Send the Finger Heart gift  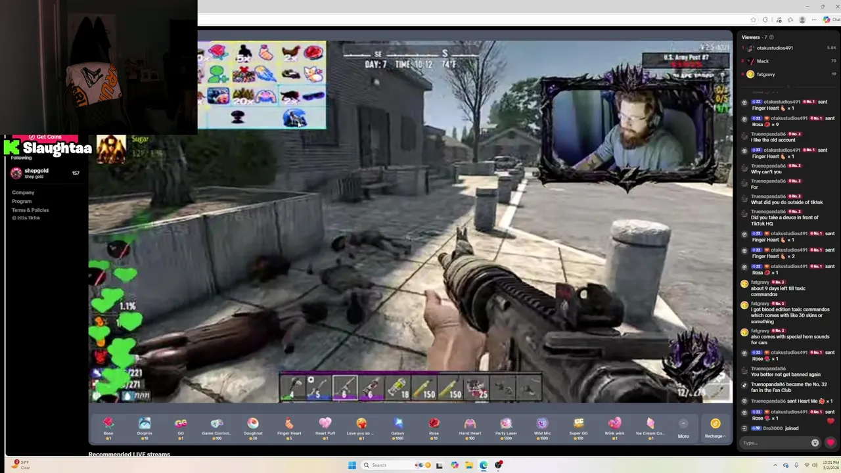point(289,427)
